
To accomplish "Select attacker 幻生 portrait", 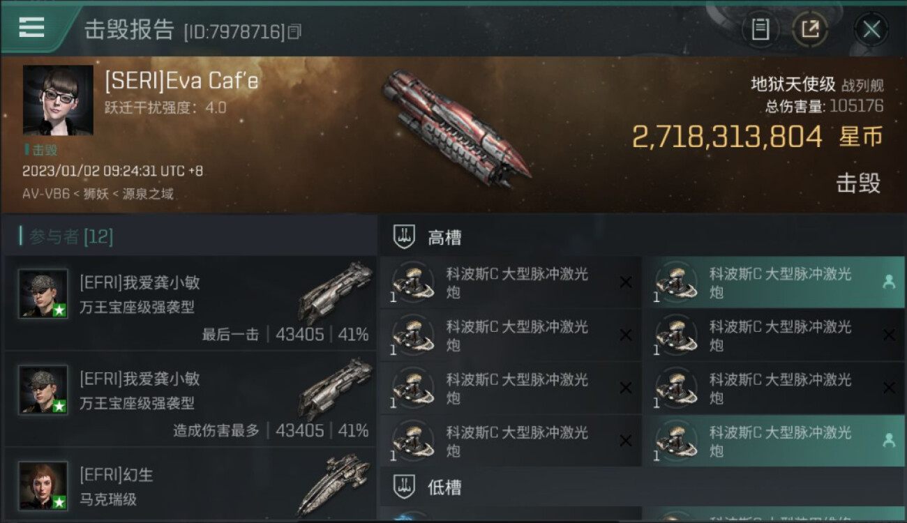I will [43, 486].
